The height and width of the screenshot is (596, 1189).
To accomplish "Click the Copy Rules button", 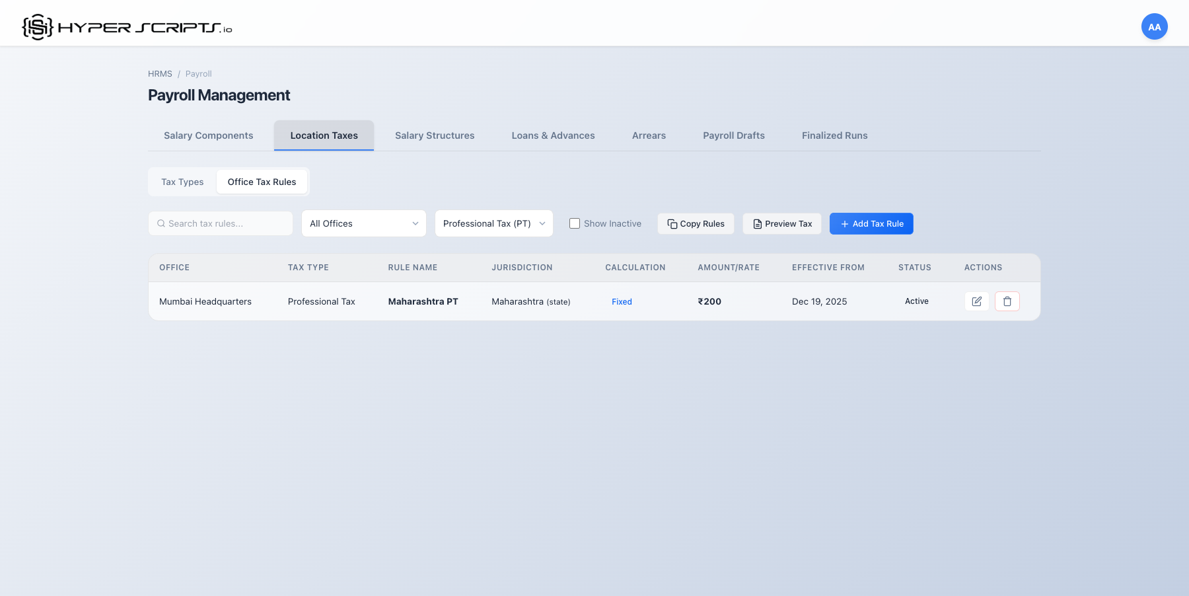I will tap(696, 224).
